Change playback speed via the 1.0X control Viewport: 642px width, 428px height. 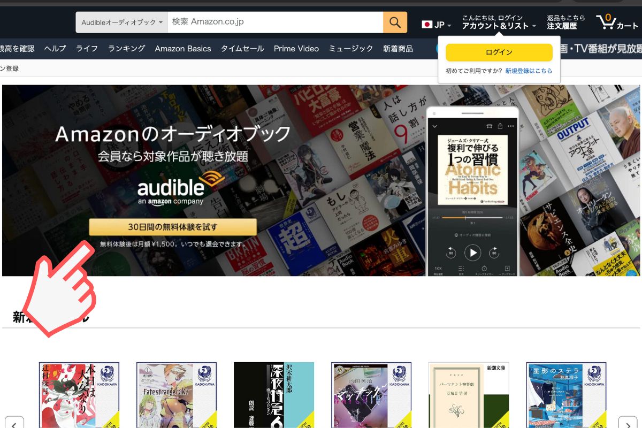click(x=438, y=269)
